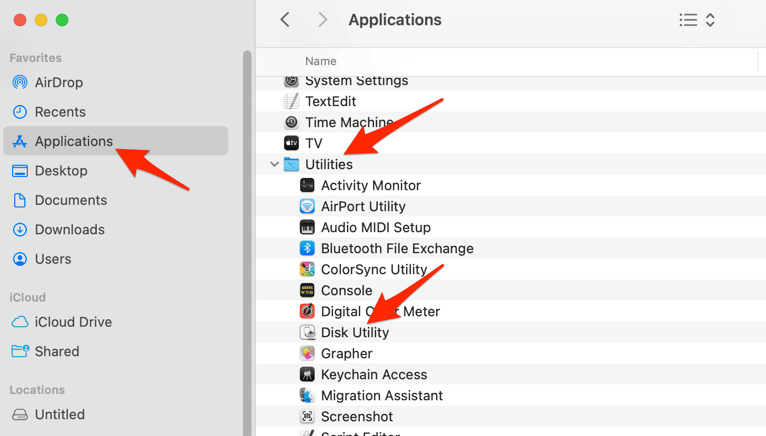Open iCloud Drive from the sidebar
Image resolution: width=766 pixels, height=436 pixels.
(73, 322)
